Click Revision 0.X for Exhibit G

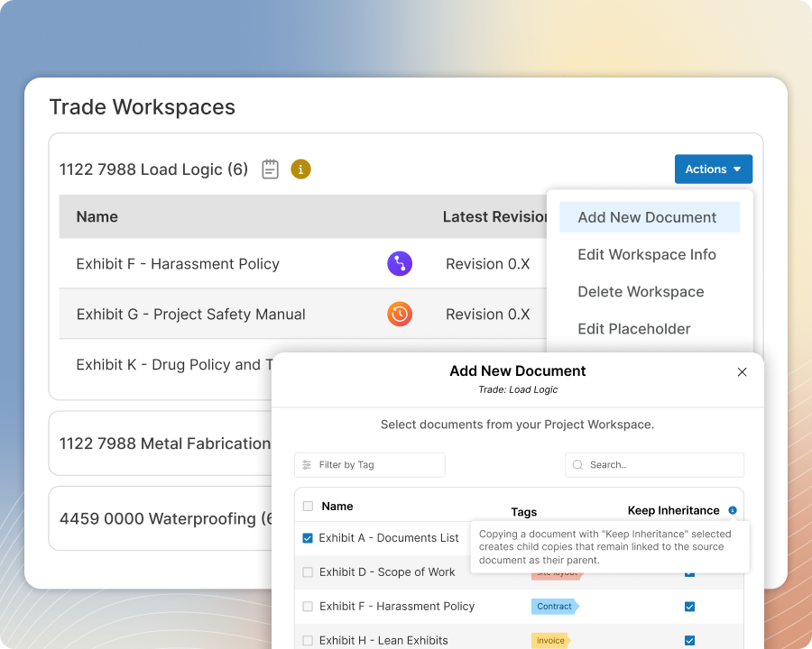point(488,315)
